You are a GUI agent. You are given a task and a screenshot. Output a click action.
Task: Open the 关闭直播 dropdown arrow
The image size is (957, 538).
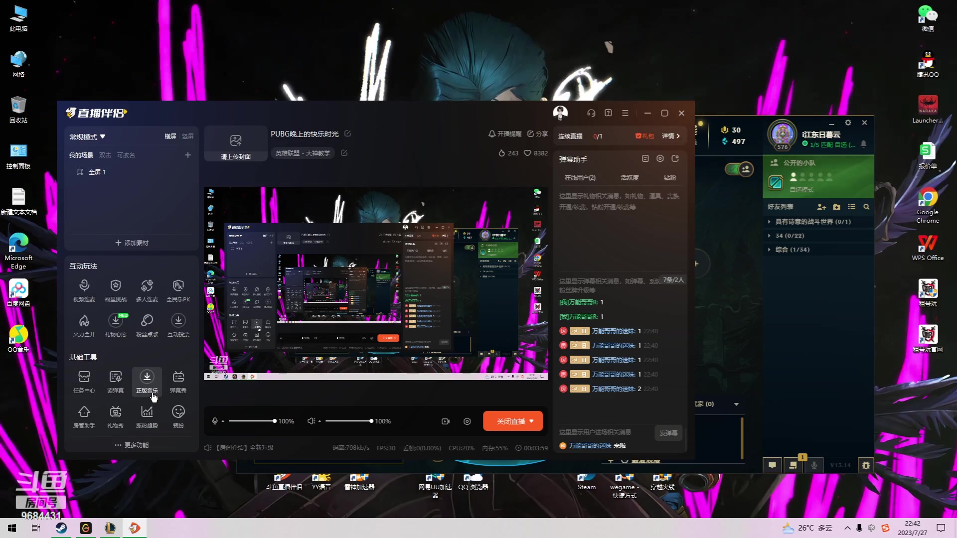532,421
